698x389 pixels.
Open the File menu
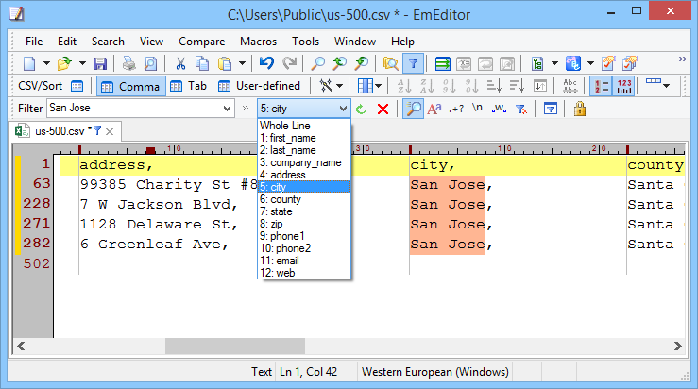[34, 42]
